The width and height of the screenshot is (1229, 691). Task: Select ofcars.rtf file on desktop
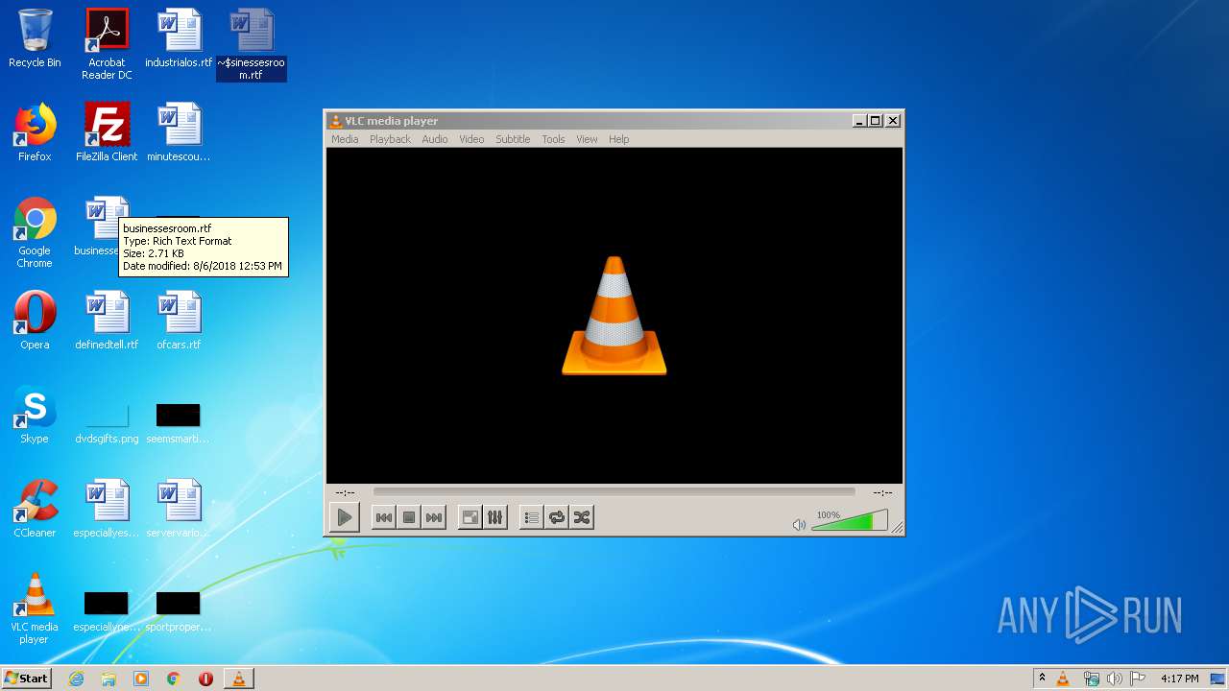pyautogui.click(x=179, y=321)
